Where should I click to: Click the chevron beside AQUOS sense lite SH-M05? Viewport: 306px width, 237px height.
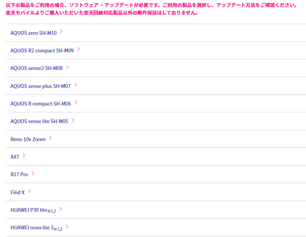73,120
